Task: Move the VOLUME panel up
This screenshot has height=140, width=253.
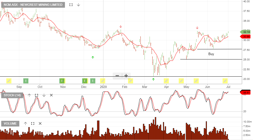Action: [x=26, y=124]
